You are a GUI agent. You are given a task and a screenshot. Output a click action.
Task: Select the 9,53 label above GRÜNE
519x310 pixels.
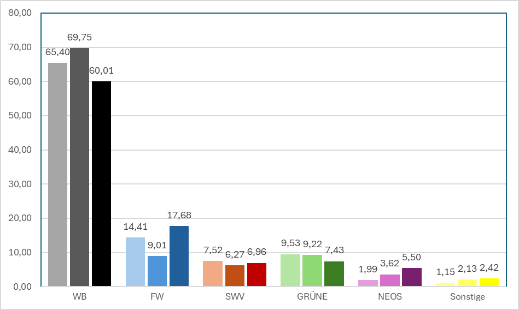click(290, 243)
